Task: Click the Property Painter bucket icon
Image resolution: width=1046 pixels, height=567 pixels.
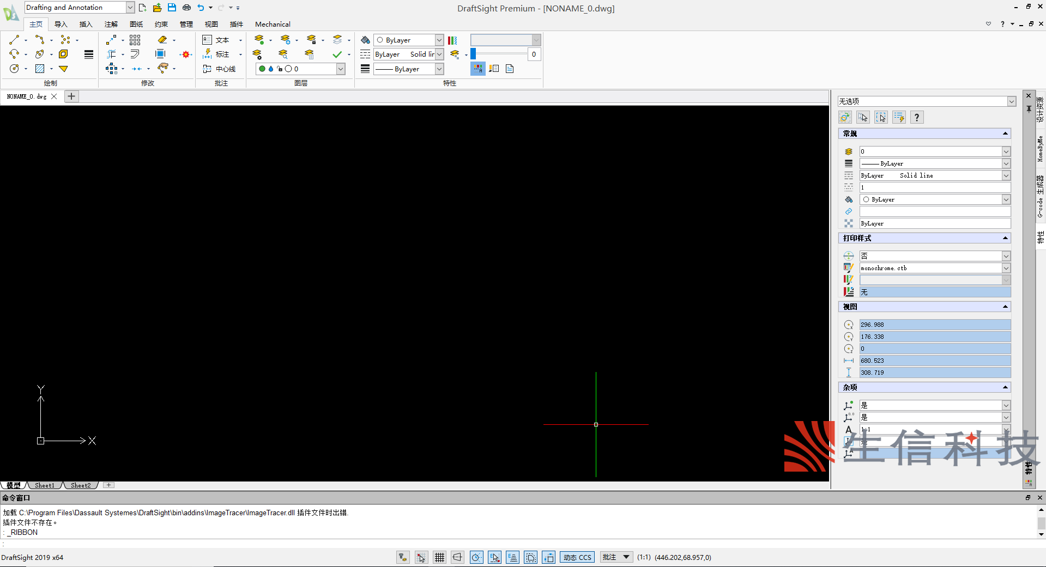Action: (x=365, y=40)
